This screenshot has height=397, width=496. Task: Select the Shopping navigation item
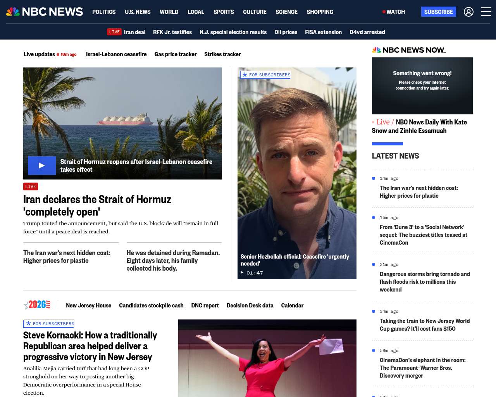pyautogui.click(x=320, y=12)
